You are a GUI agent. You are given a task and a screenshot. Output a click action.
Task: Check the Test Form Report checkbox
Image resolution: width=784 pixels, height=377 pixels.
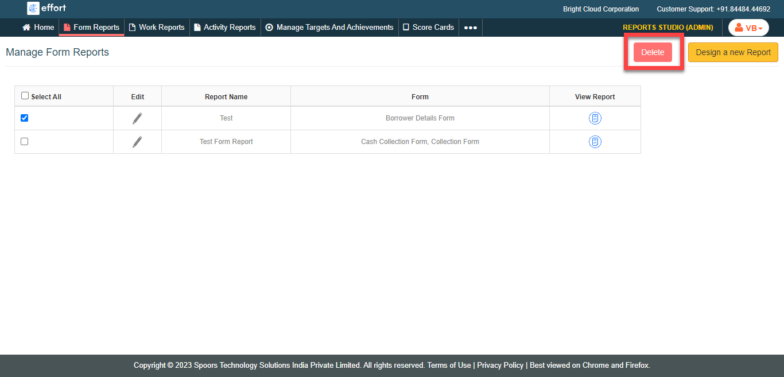pos(24,142)
